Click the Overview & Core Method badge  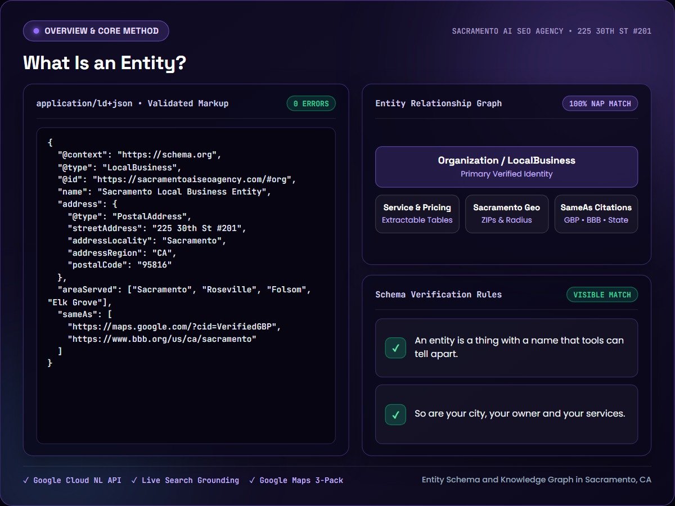tap(96, 31)
